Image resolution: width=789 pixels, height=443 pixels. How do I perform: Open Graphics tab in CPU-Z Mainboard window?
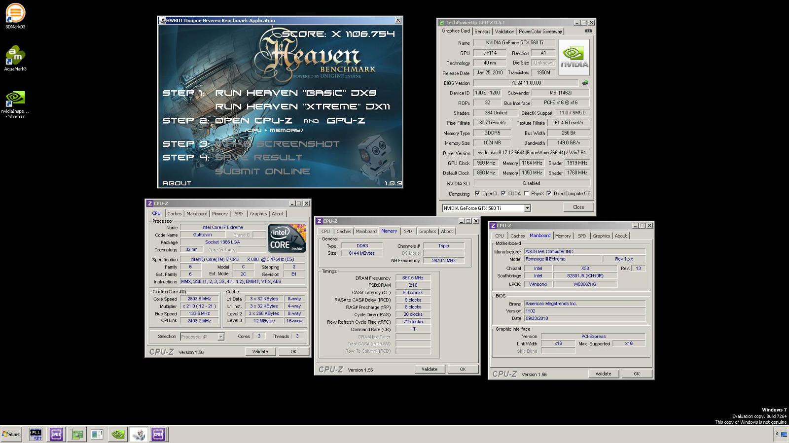point(601,236)
